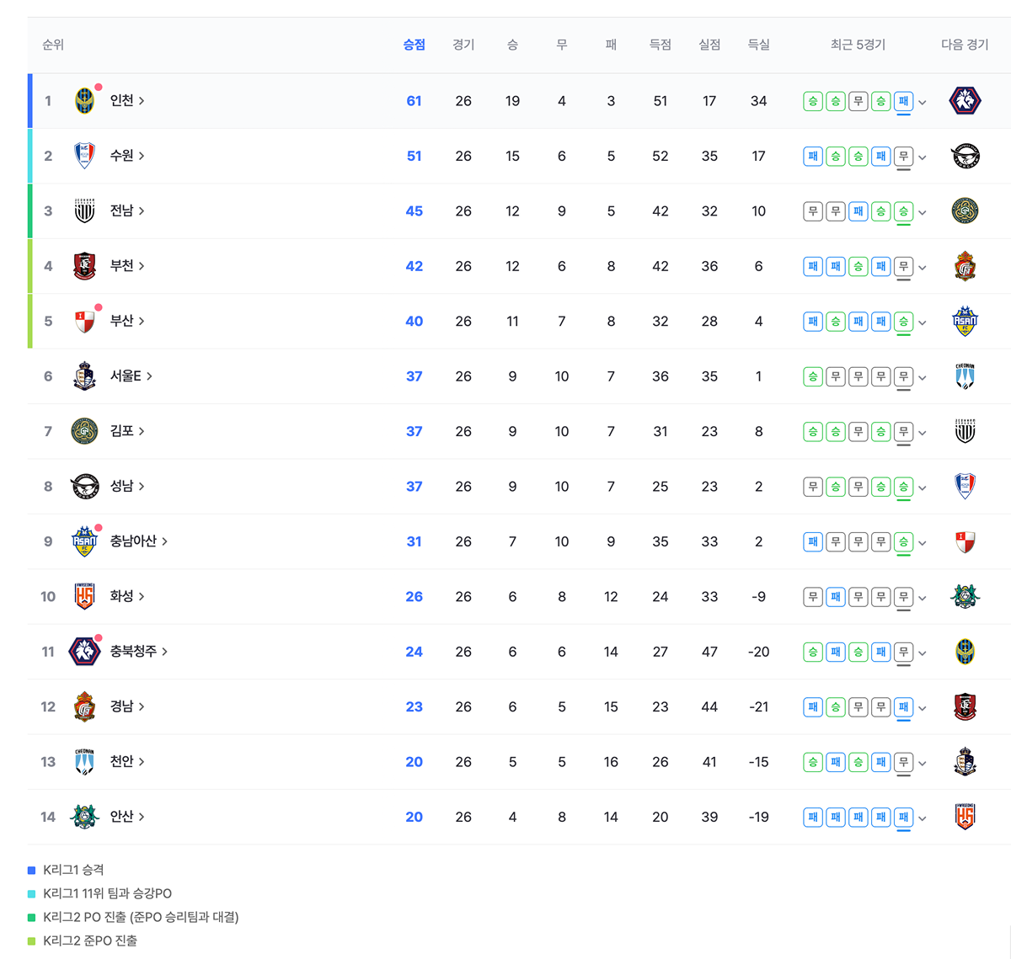Click Bucheon club logo in row 4
Viewport: 1011px width, 959px height.
(84, 266)
